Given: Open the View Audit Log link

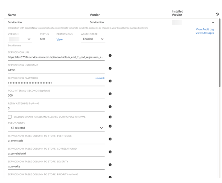Looking at the screenshot, I should point(205,29).
